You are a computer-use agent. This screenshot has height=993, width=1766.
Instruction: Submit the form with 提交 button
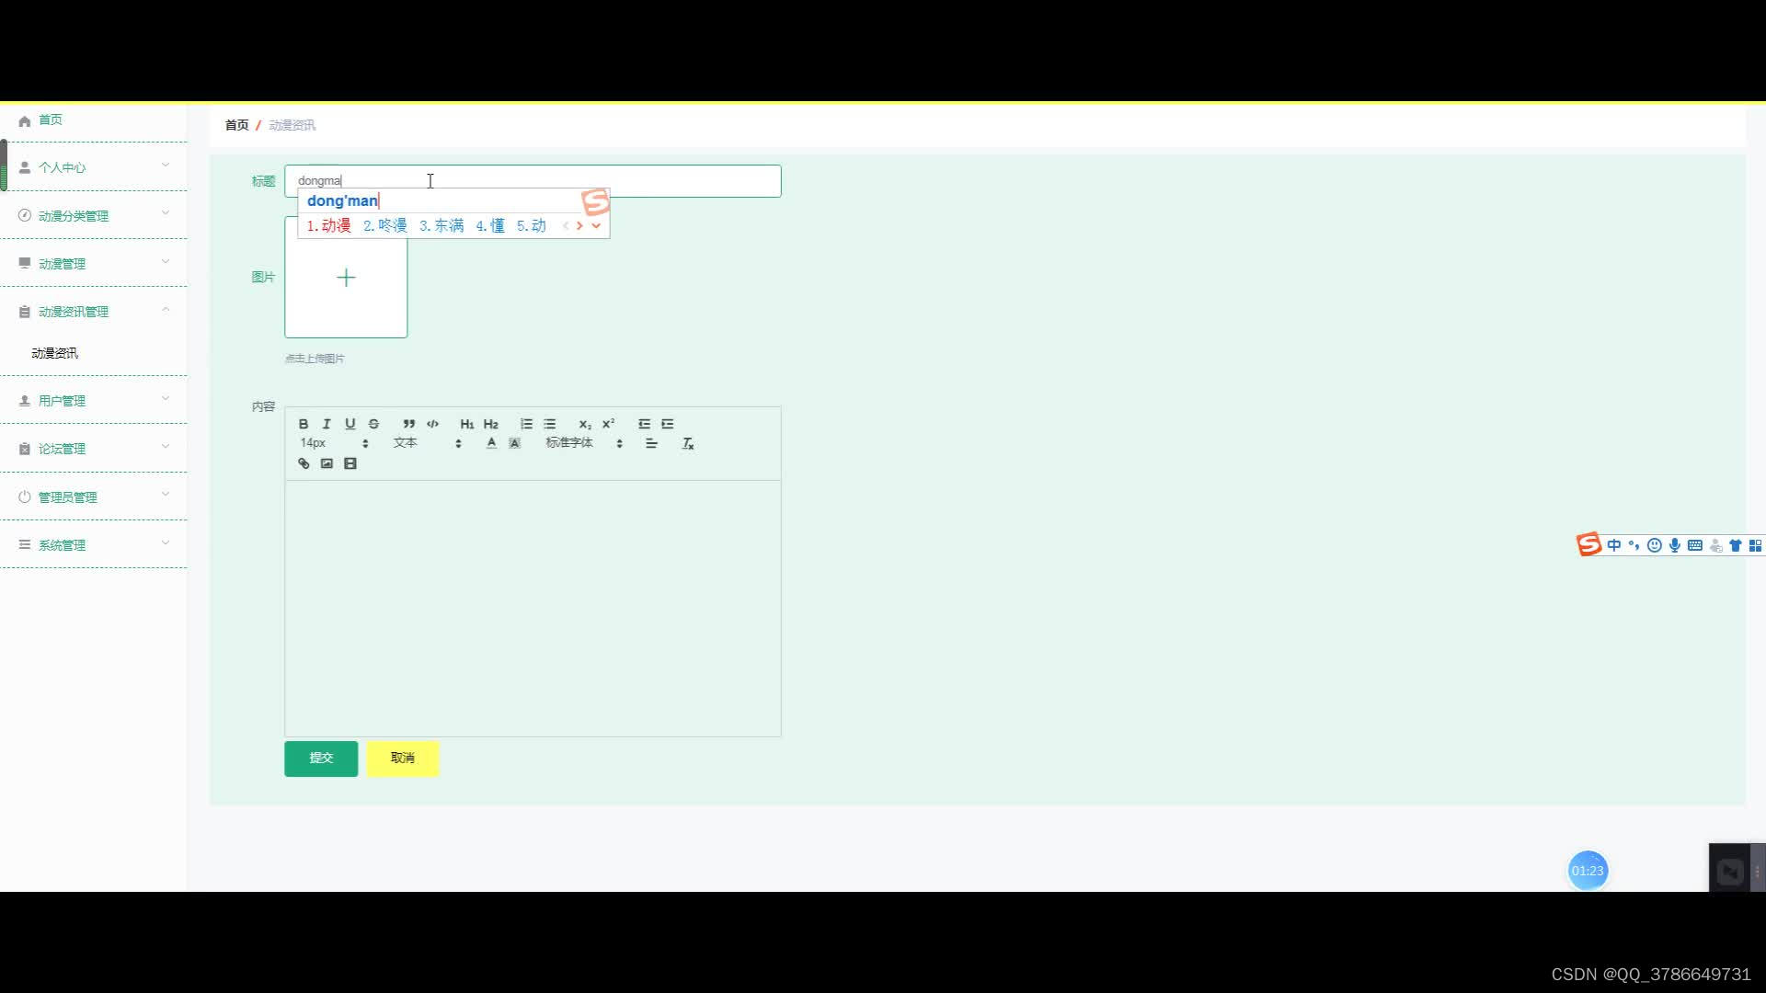pos(321,759)
